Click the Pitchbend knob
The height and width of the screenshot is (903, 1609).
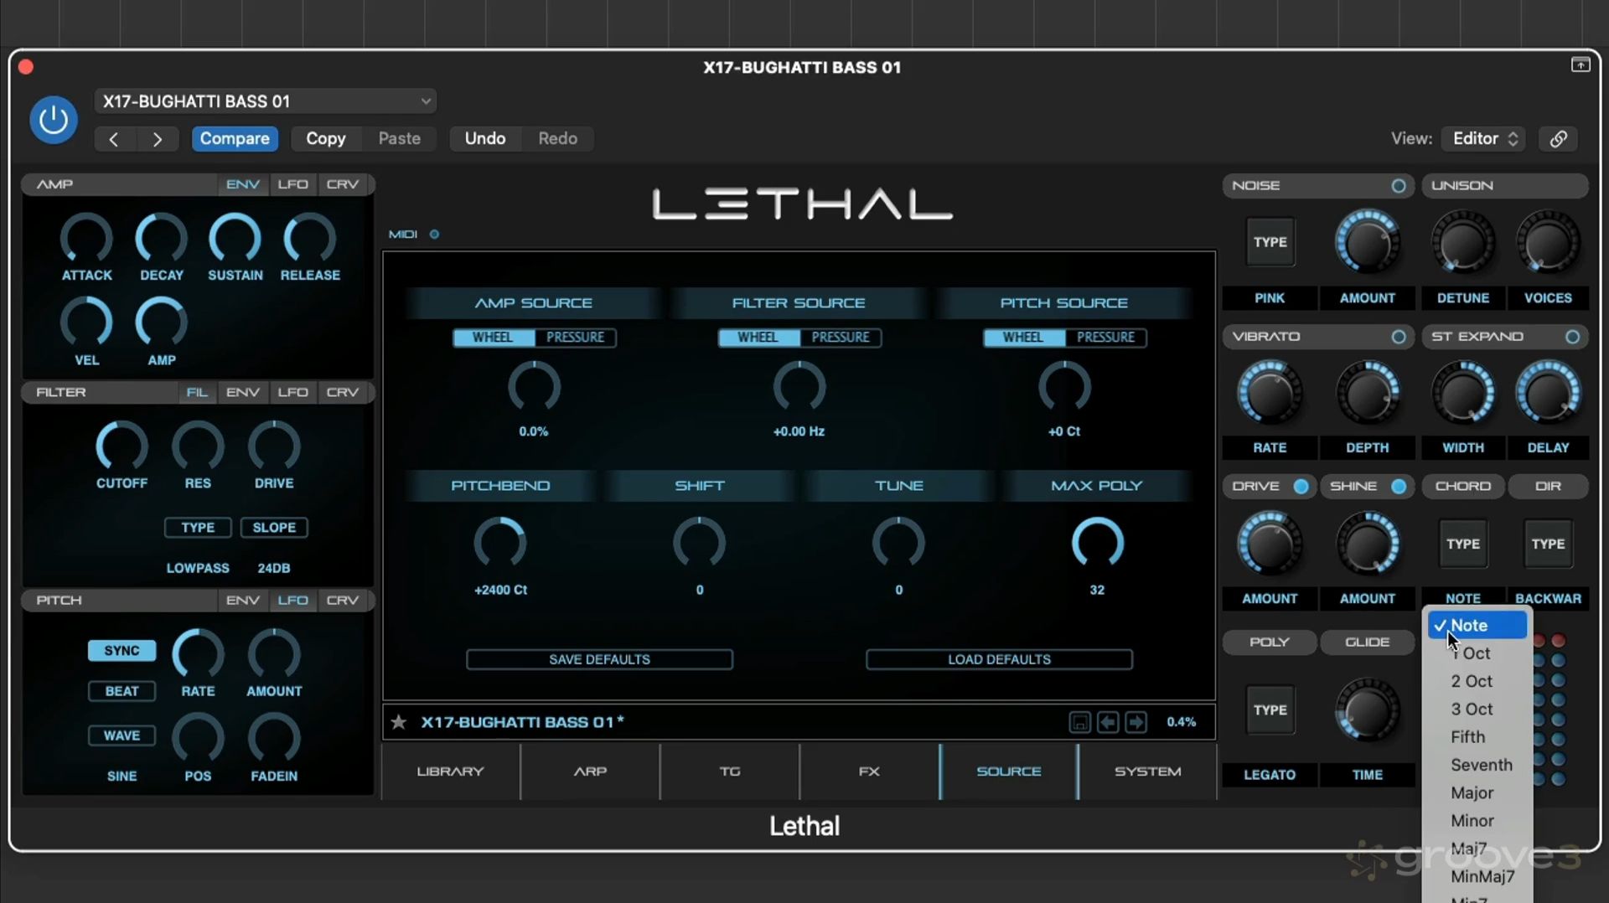point(500,544)
